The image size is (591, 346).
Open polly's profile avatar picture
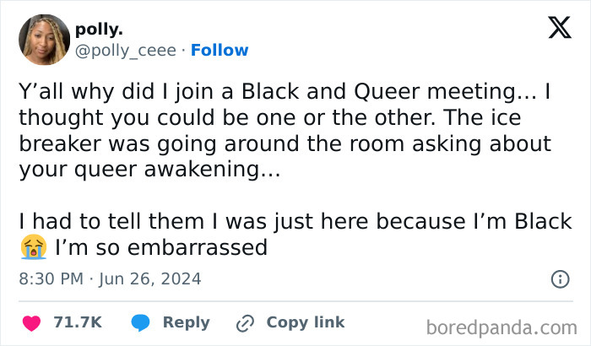[43, 39]
